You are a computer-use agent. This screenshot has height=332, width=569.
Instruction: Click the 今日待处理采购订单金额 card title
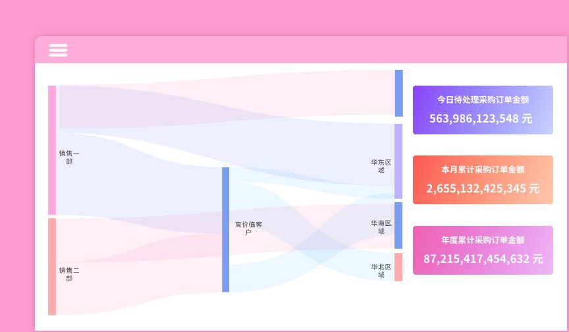[x=483, y=100]
